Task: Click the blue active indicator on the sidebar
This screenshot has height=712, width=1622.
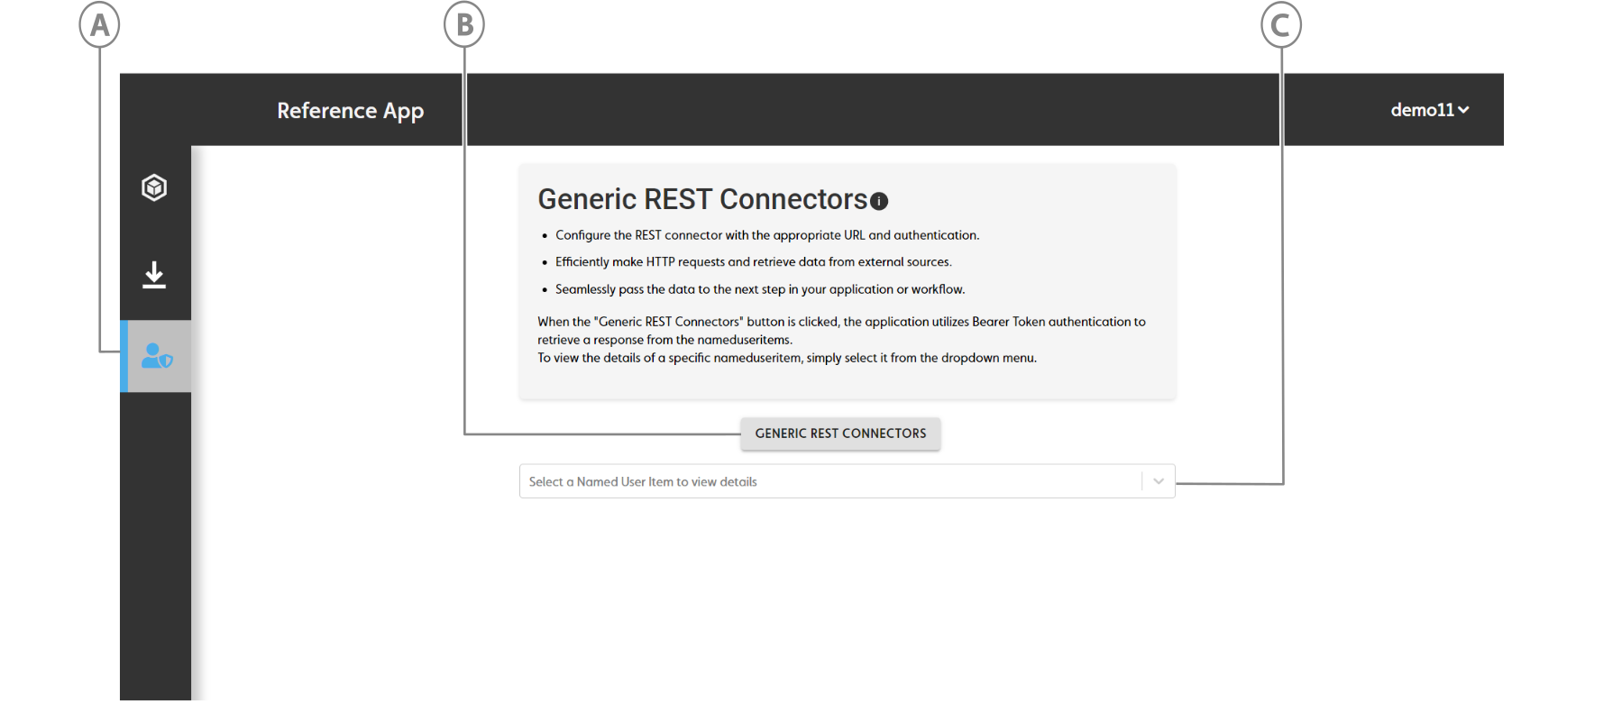Action: (x=124, y=356)
